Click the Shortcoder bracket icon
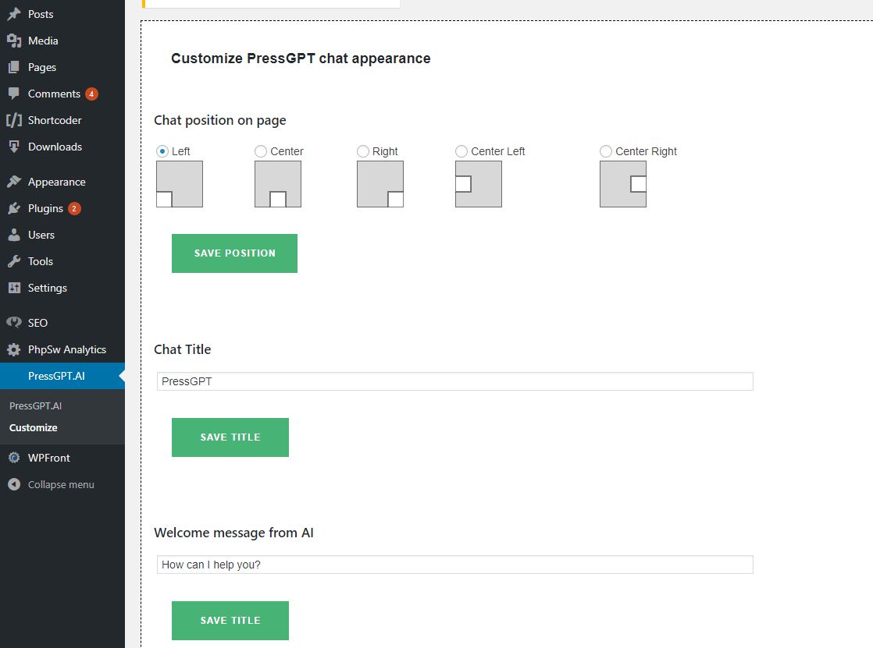 point(14,120)
